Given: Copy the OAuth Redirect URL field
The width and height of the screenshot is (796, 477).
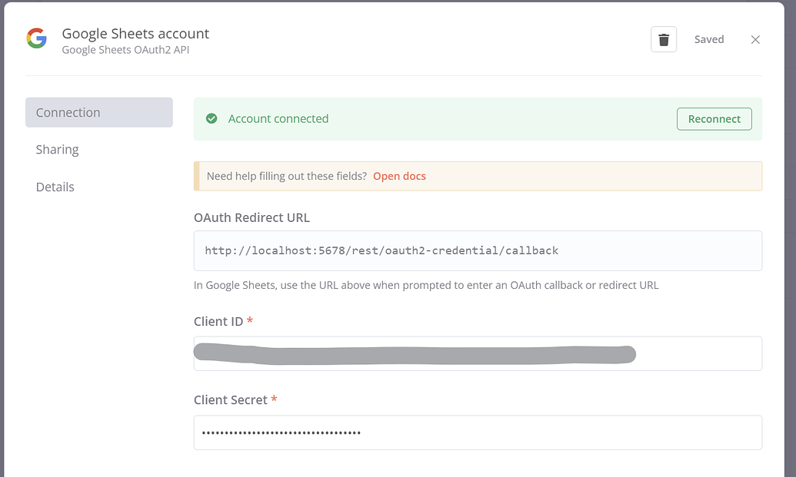Looking at the screenshot, I should click(x=477, y=250).
